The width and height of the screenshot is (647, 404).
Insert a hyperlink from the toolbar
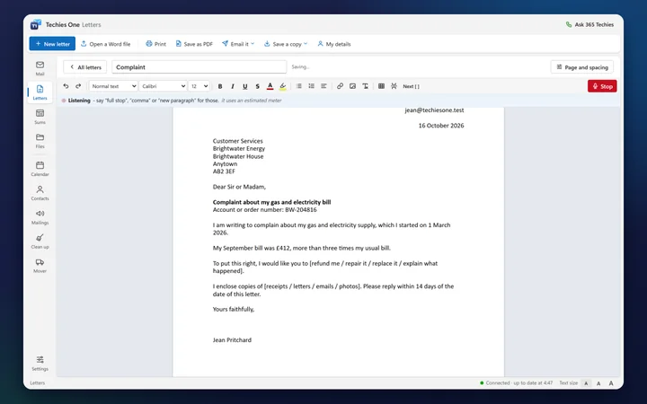[340, 86]
